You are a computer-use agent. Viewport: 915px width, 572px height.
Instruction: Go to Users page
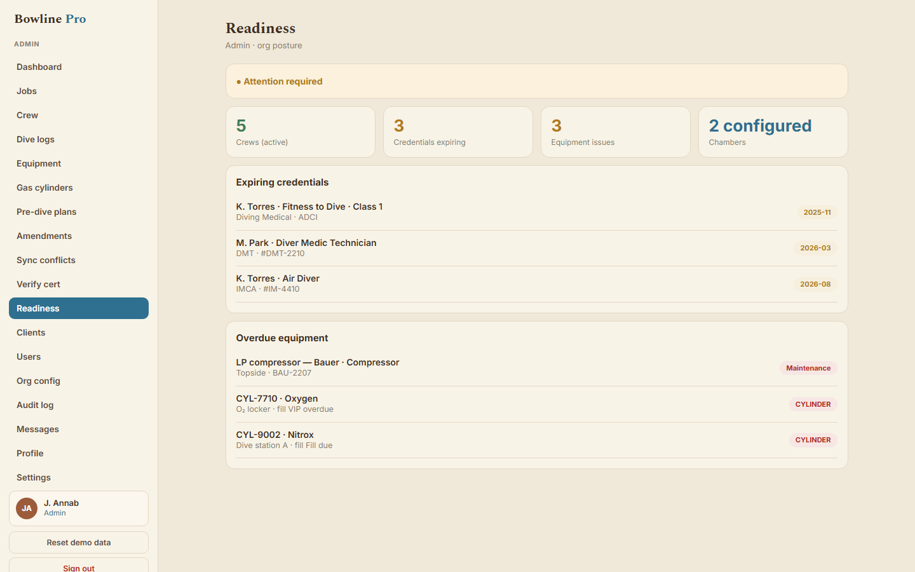tap(79, 357)
